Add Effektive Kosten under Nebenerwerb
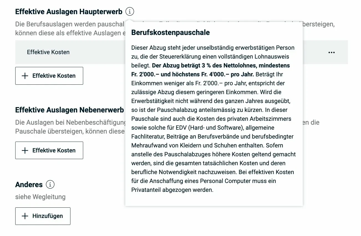Screen dimensions: 361x236 coord(49,150)
